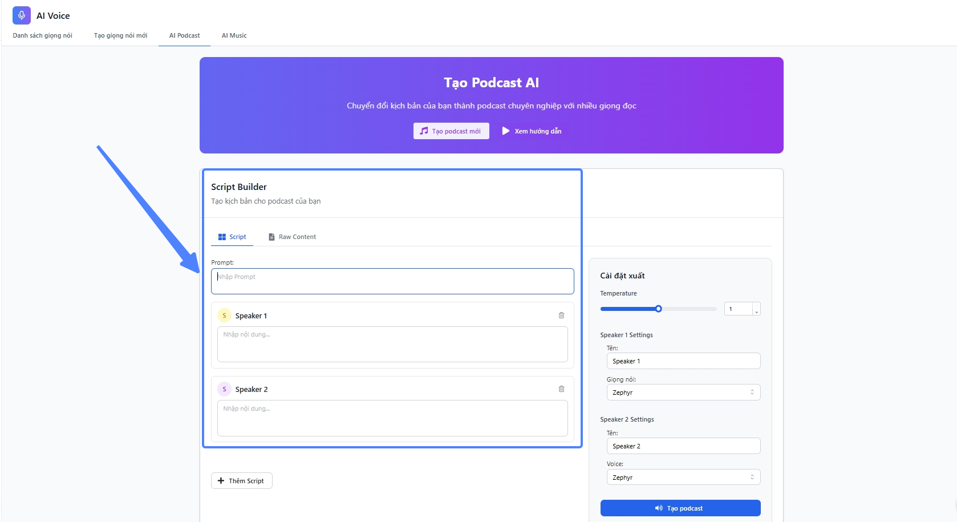
Task: Click the Temperature slider handle
Action: pos(658,309)
